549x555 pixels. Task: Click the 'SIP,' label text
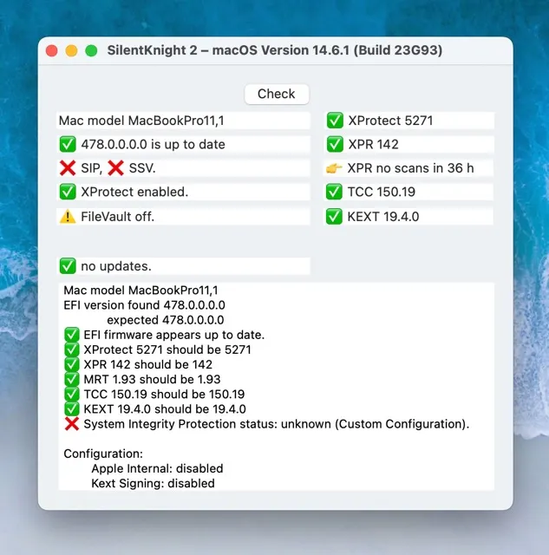[x=92, y=168]
